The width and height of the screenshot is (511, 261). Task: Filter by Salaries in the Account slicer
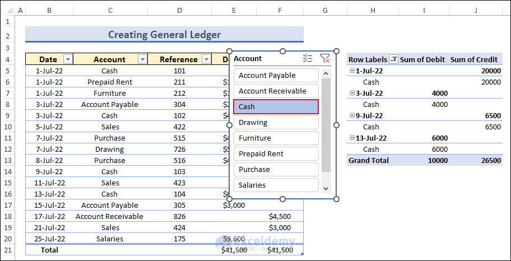276,185
